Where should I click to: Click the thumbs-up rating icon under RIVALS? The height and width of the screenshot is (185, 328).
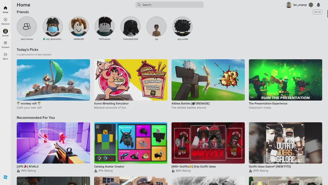pyautogui.click(x=18, y=171)
